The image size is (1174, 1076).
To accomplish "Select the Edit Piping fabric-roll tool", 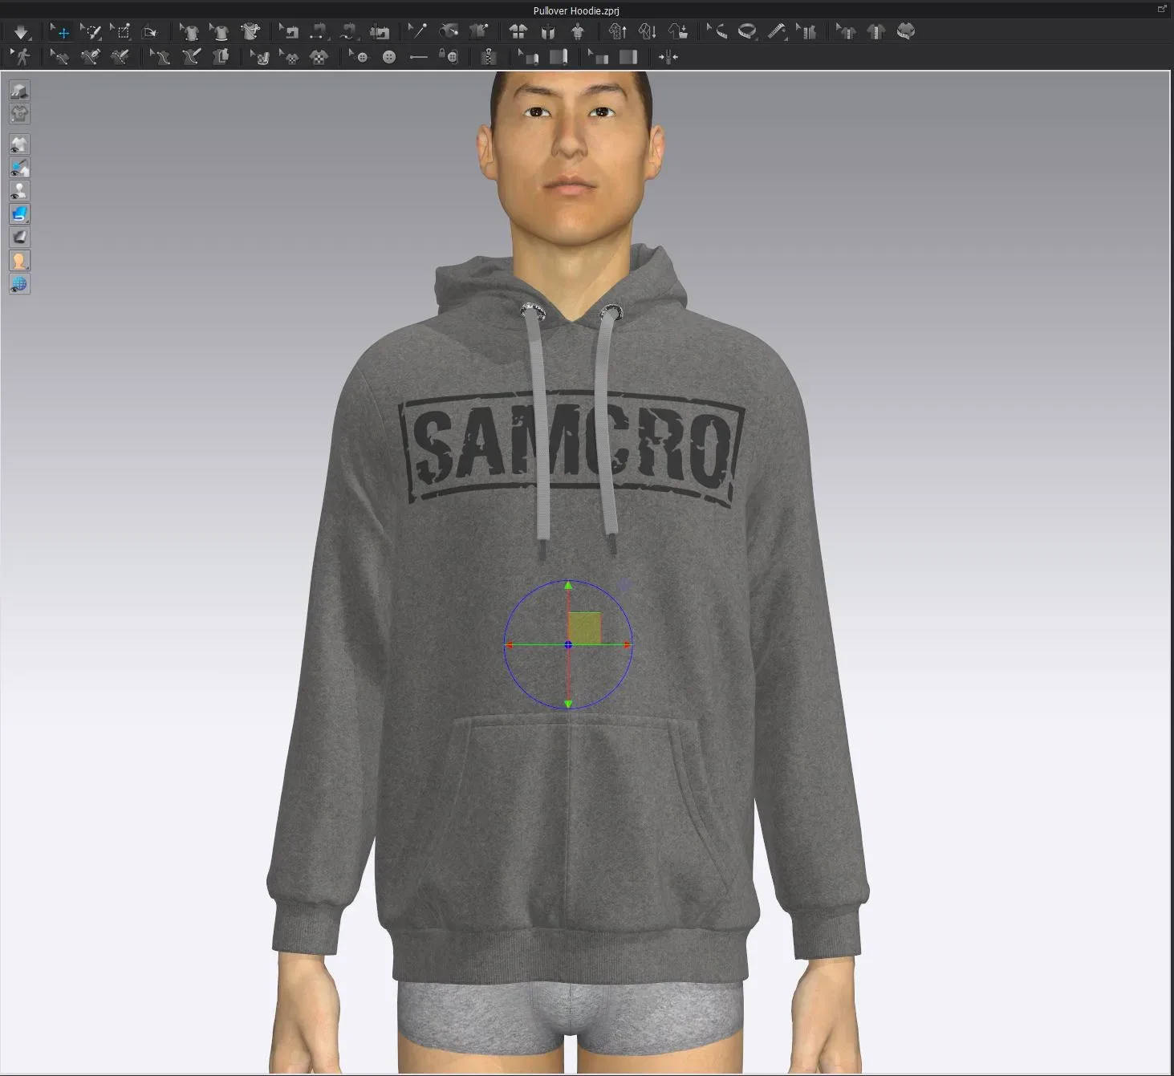I will (529, 57).
